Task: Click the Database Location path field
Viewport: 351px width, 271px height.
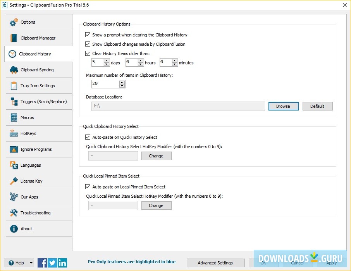Action: [178, 106]
